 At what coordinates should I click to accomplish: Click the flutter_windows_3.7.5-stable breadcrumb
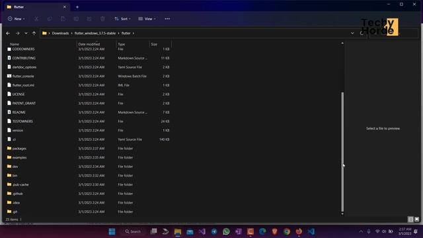pos(95,33)
